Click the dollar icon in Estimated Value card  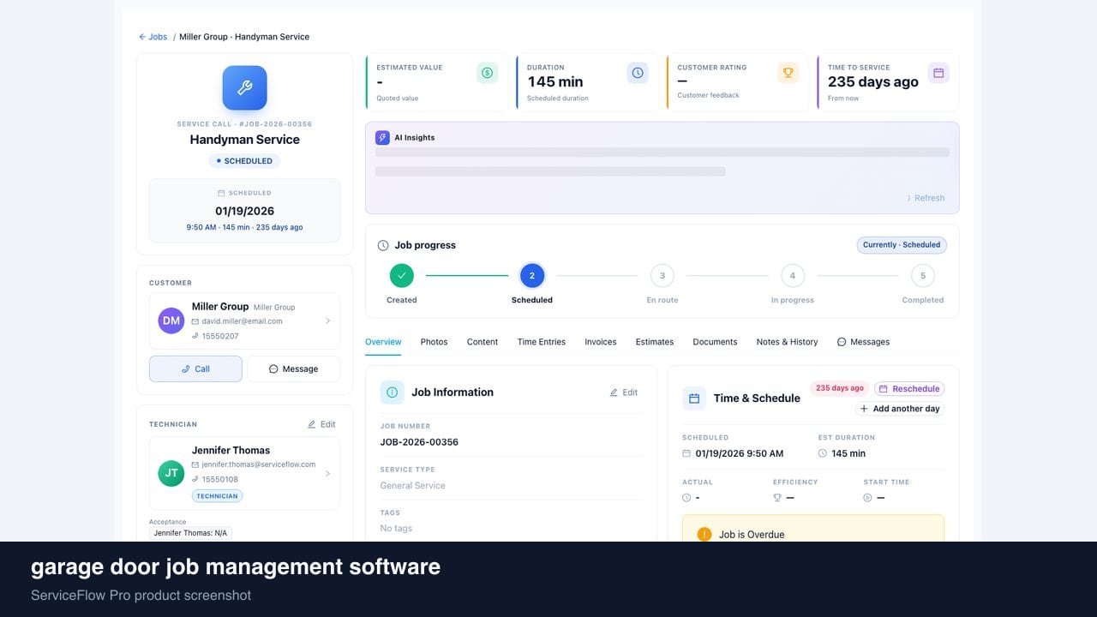click(x=487, y=73)
